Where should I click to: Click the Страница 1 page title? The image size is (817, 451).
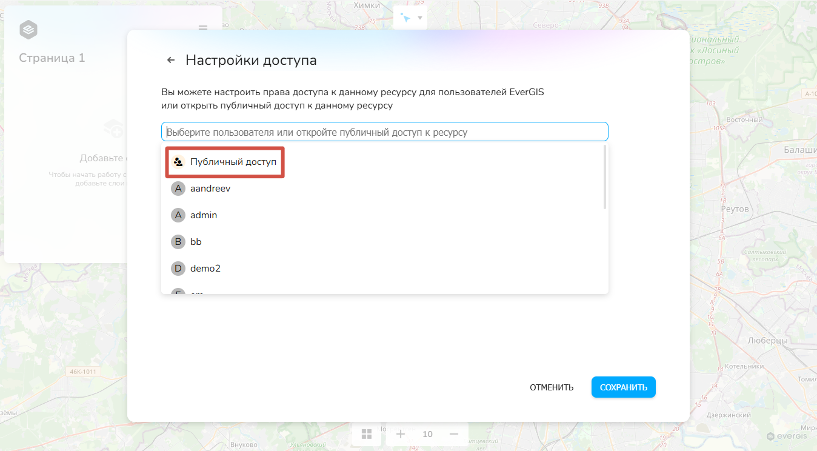52,58
